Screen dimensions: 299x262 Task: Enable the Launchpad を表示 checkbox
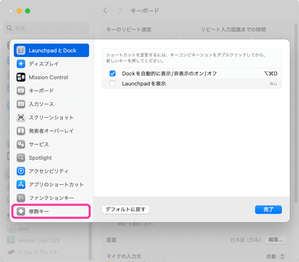tap(112, 83)
